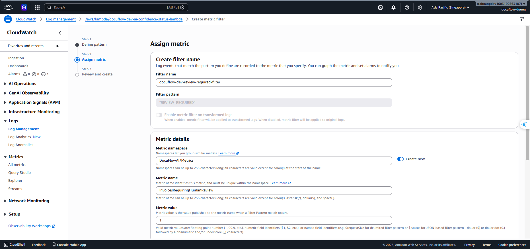
Task: Go to CloudWatch breadcrumb link
Action: tap(26, 19)
